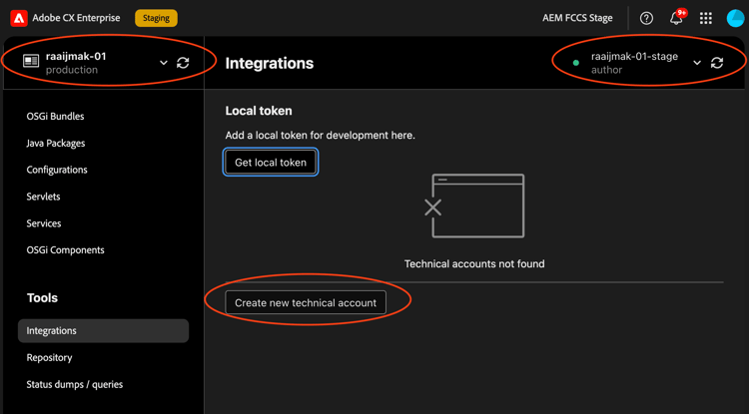
Task: Open Status dumps / queries
Action: click(75, 384)
